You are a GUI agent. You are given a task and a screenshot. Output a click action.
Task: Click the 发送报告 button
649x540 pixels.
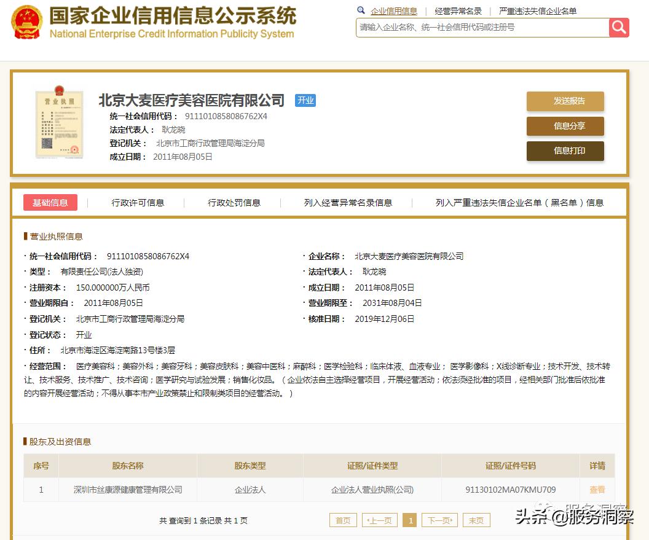click(x=564, y=101)
